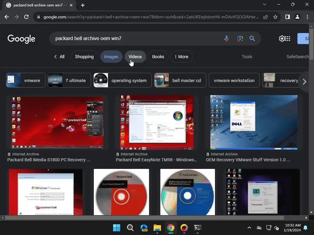The height and width of the screenshot is (235, 314).
Task: Open the muted volume tray icon
Action: click(277, 228)
